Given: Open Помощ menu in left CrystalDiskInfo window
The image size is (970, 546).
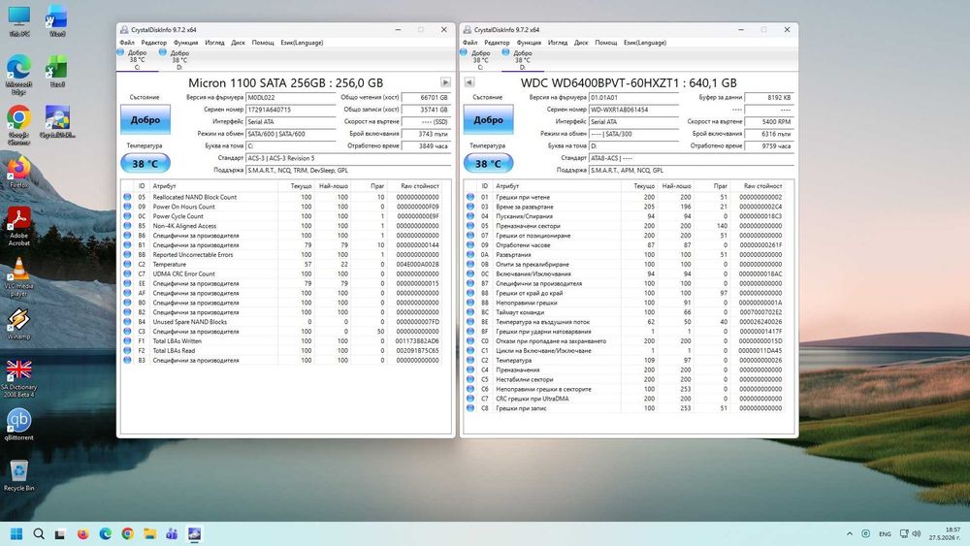Looking at the screenshot, I should (x=263, y=43).
